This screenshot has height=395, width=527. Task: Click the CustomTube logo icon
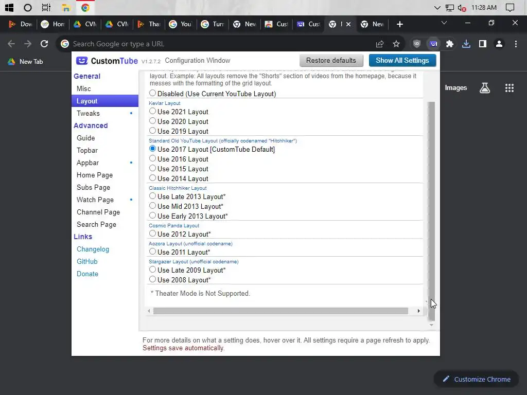(x=82, y=61)
